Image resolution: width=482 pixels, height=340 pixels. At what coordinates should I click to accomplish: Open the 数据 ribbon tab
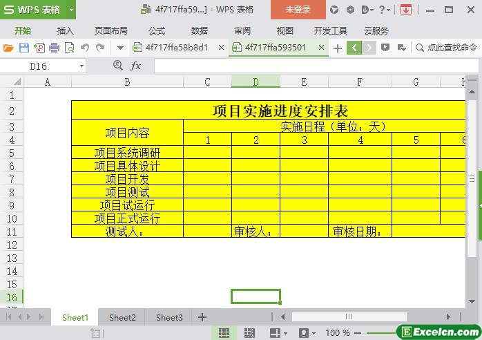[x=200, y=31]
